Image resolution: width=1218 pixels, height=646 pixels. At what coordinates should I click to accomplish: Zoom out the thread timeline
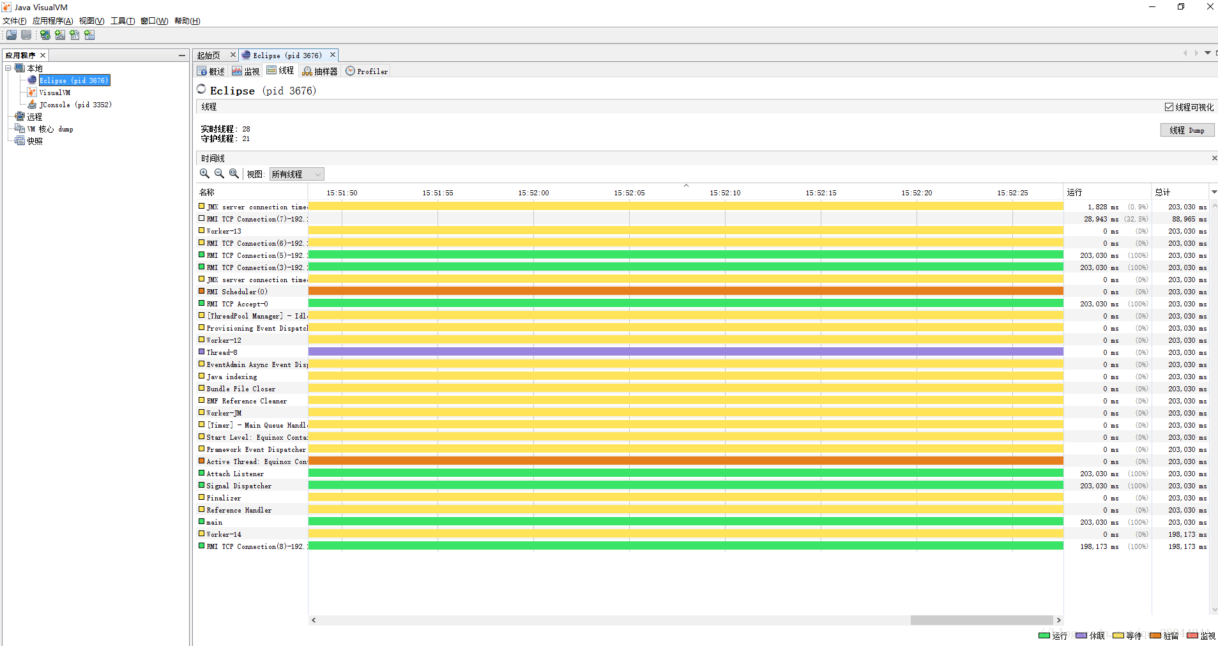coord(219,174)
